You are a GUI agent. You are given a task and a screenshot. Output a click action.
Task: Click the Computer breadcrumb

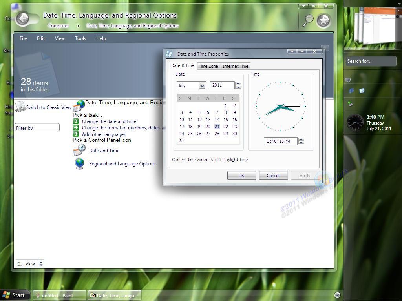click(58, 26)
